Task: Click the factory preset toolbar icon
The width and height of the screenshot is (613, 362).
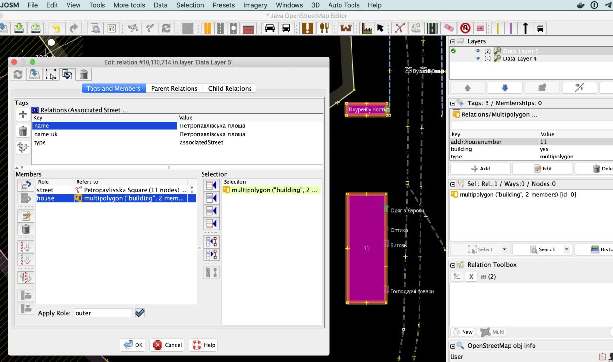Action: click(x=367, y=28)
